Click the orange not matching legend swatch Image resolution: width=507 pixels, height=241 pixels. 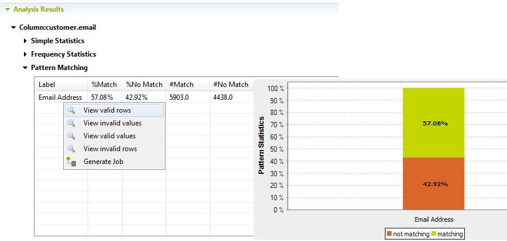pos(389,233)
